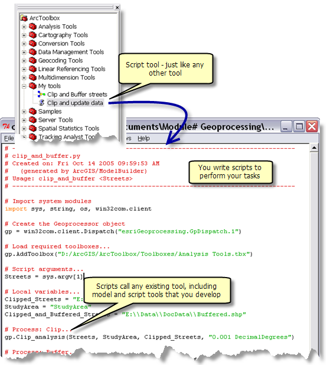Image resolution: width=330 pixels, height=365 pixels.
Task: Select the Cartography Tools label
Action: [x=63, y=35]
